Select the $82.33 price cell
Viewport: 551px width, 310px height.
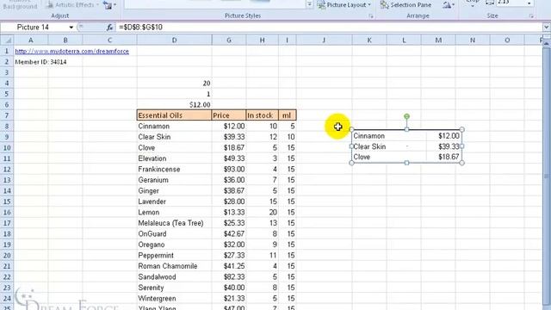pyautogui.click(x=229, y=277)
